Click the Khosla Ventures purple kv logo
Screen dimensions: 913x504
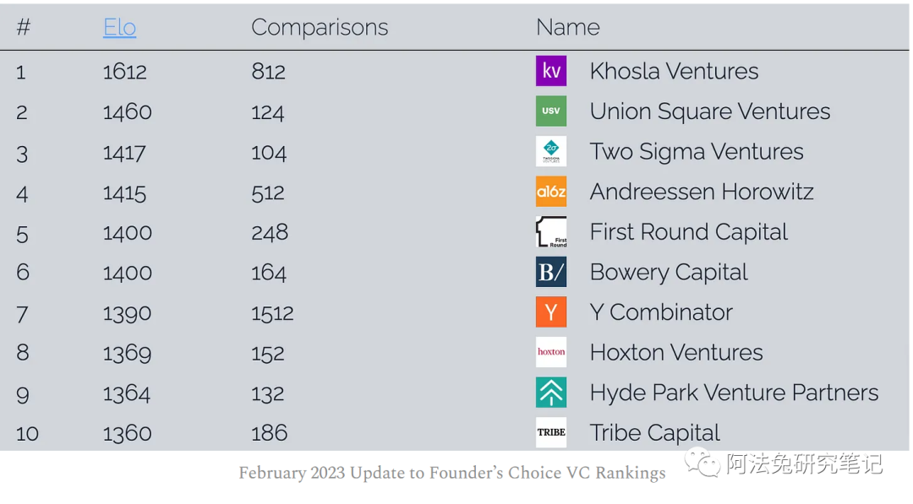pos(551,71)
